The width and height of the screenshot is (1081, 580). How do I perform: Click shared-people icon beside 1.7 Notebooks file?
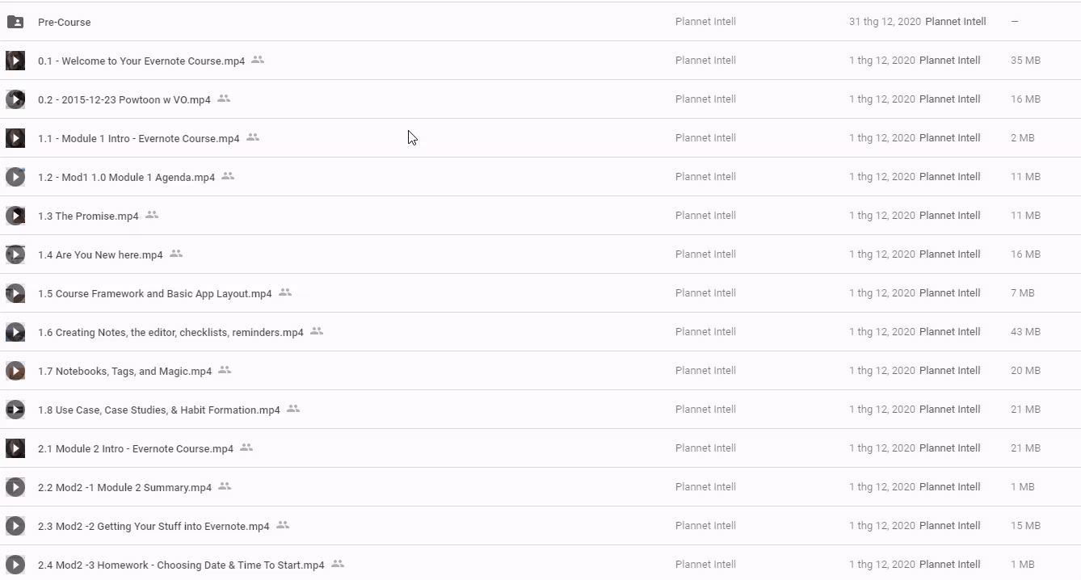point(225,370)
